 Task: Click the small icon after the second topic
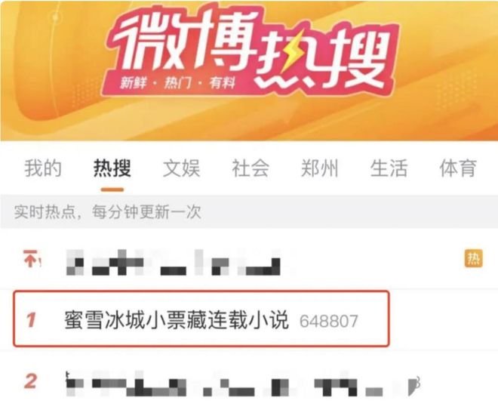pyautogui.click(x=414, y=385)
